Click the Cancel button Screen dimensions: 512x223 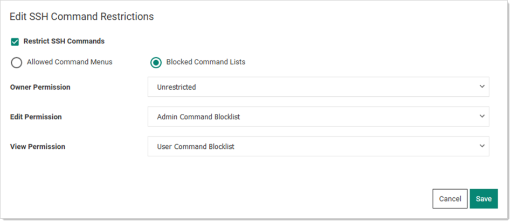450,199
